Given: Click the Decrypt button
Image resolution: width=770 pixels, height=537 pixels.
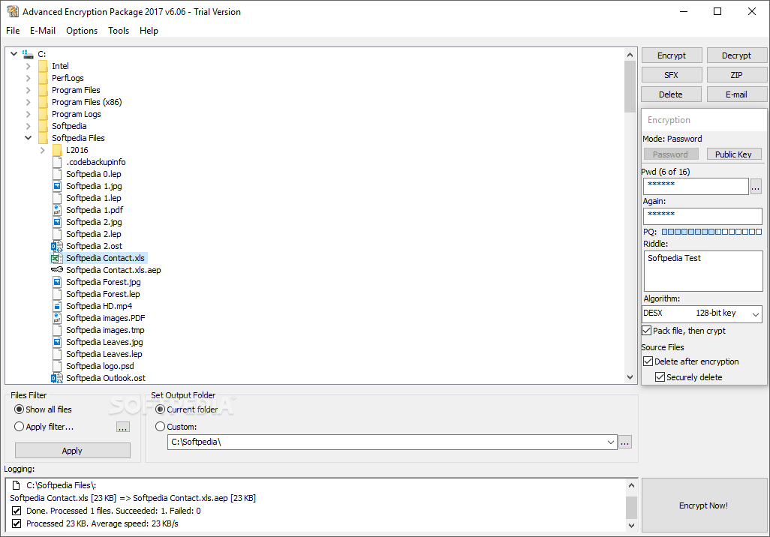Looking at the screenshot, I should pos(737,55).
